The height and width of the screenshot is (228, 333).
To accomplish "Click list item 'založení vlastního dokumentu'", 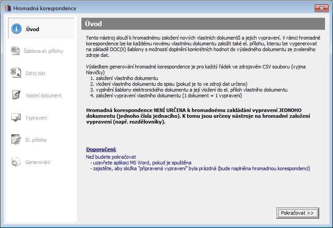I will click(x=127, y=78).
